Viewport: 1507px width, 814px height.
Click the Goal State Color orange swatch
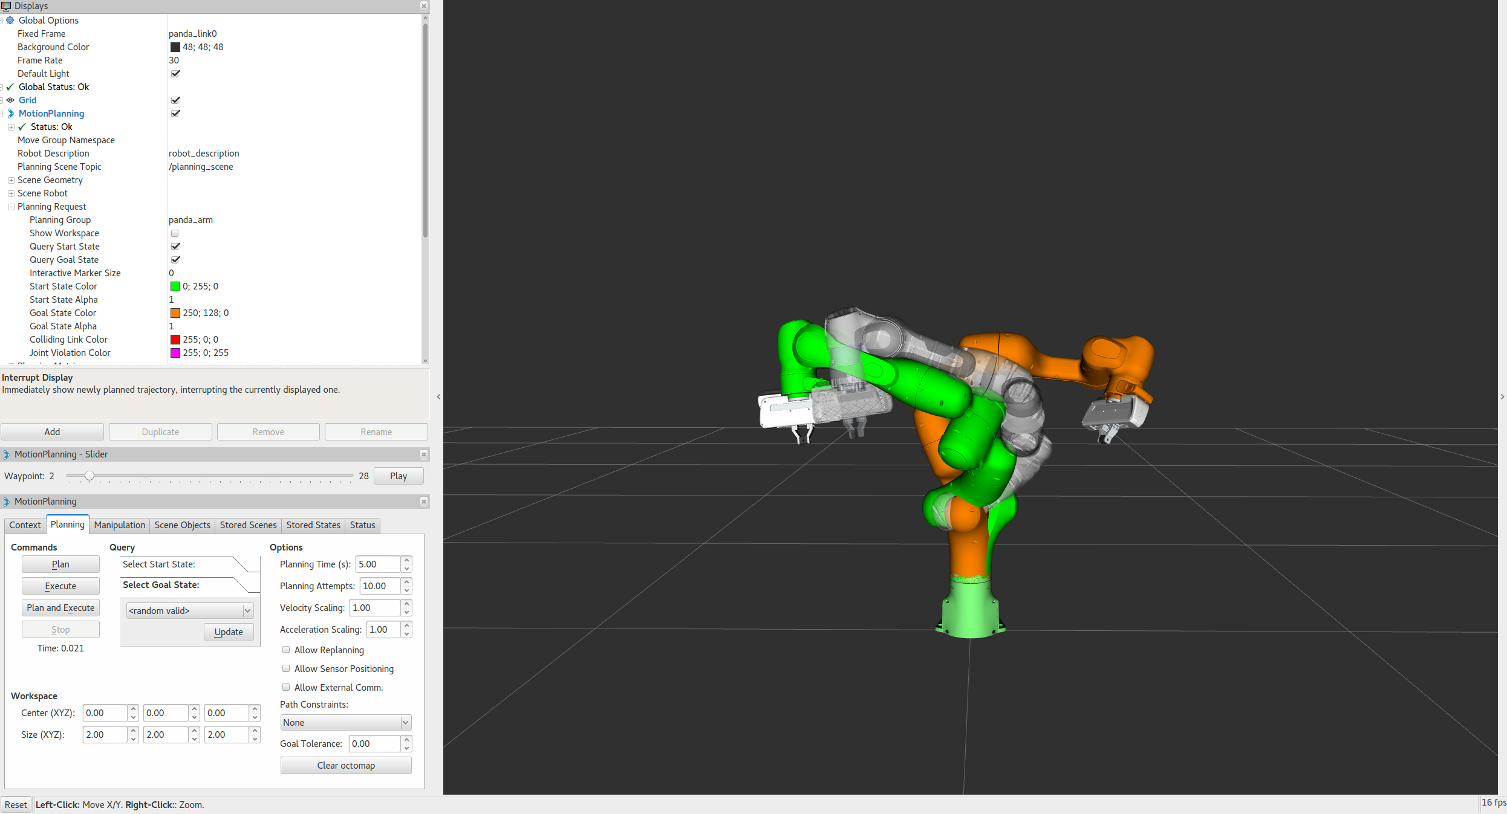[x=175, y=313]
